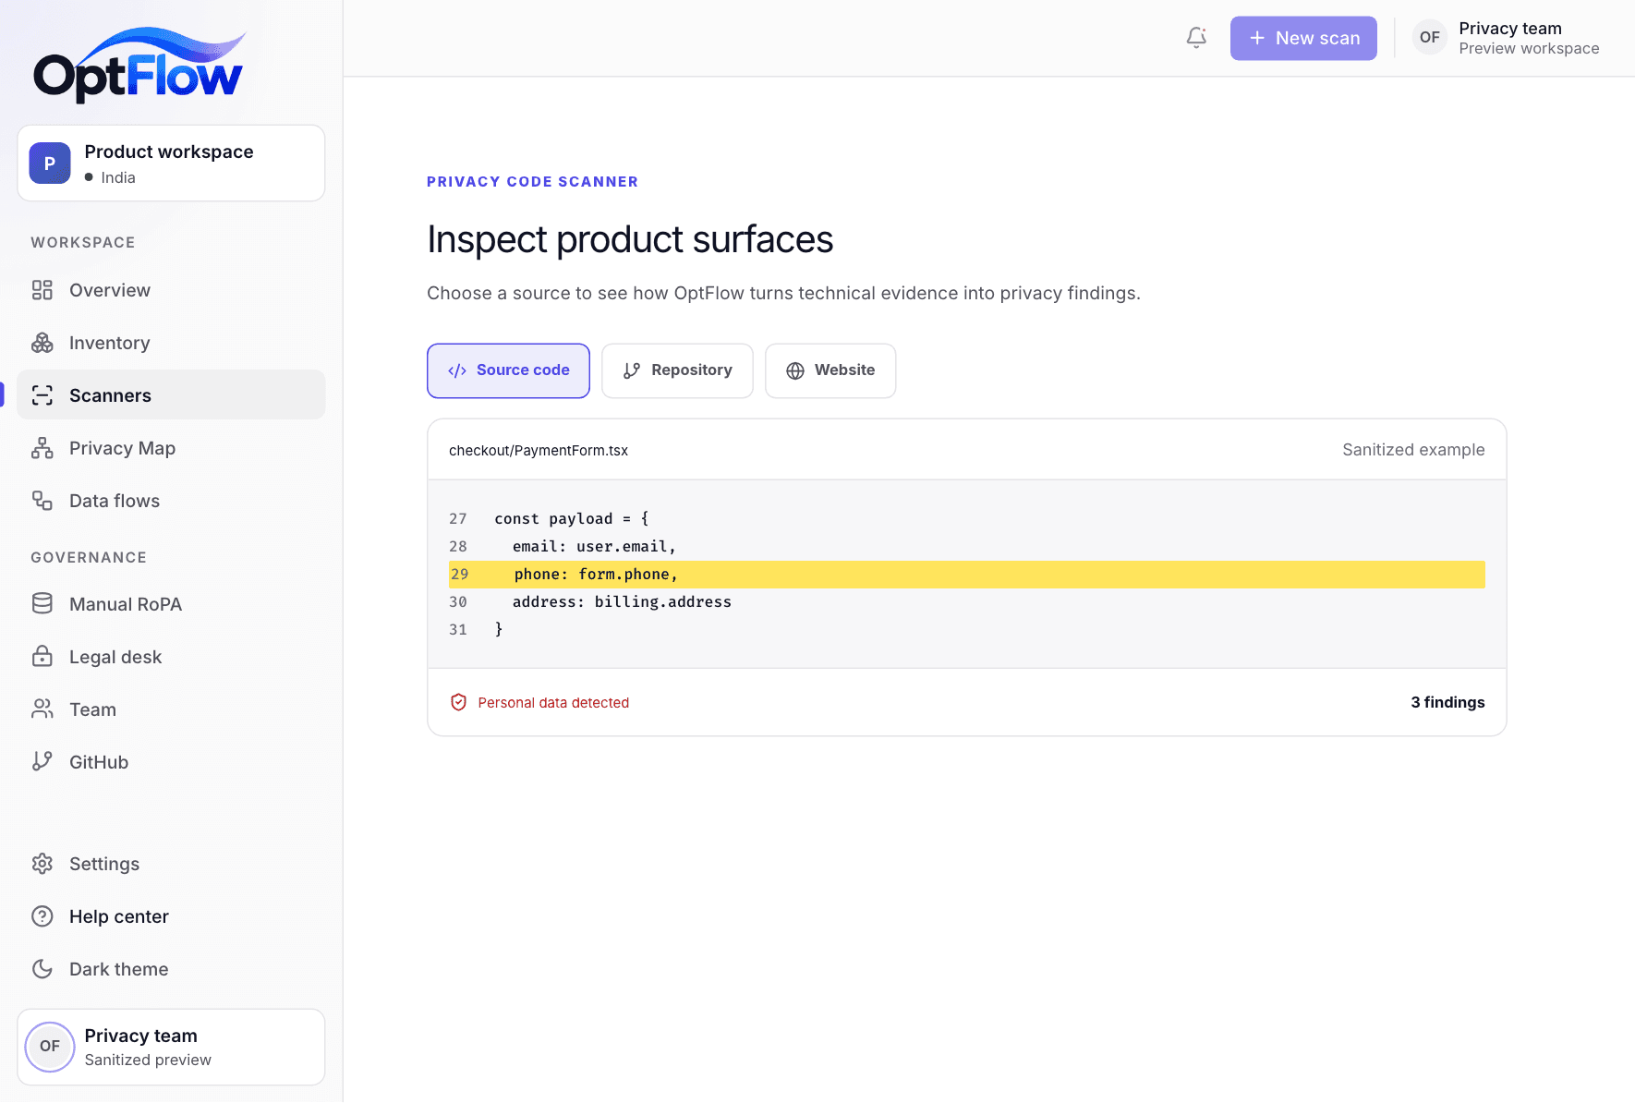Open Inventory from the sidebar
The width and height of the screenshot is (1635, 1103).
pos(171,343)
